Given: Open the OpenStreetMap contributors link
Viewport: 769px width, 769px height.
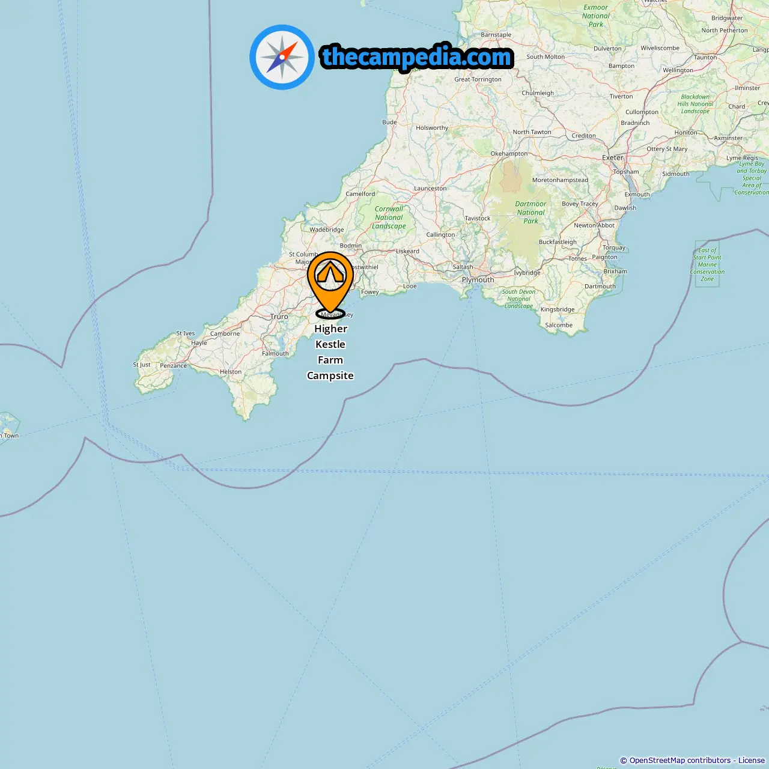Looking at the screenshot, I should [680, 761].
